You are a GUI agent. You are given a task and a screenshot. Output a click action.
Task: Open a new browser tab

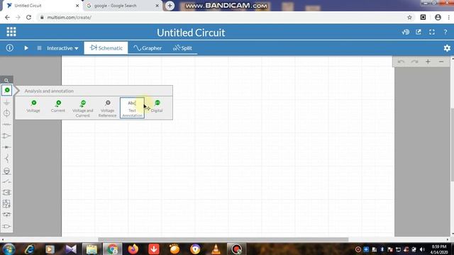click(170, 6)
